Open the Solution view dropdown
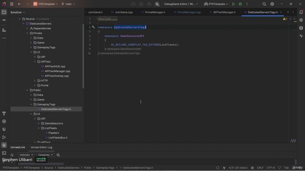This screenshot has height=171, width=305. point(18,12)
